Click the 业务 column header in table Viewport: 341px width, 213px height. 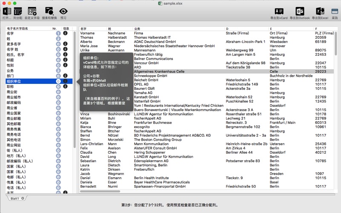tap(179, 29)
